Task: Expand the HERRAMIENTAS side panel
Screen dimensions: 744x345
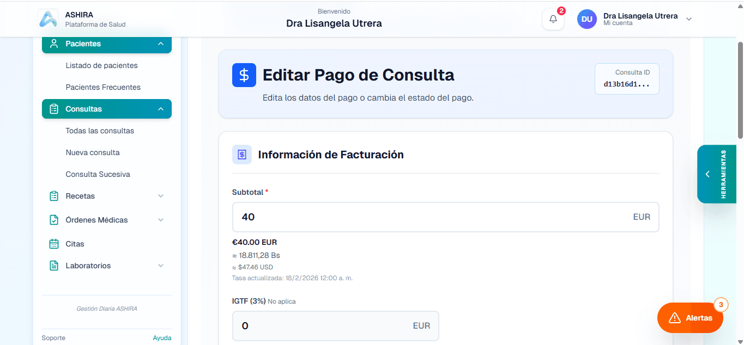Action: tap(707, 174)
